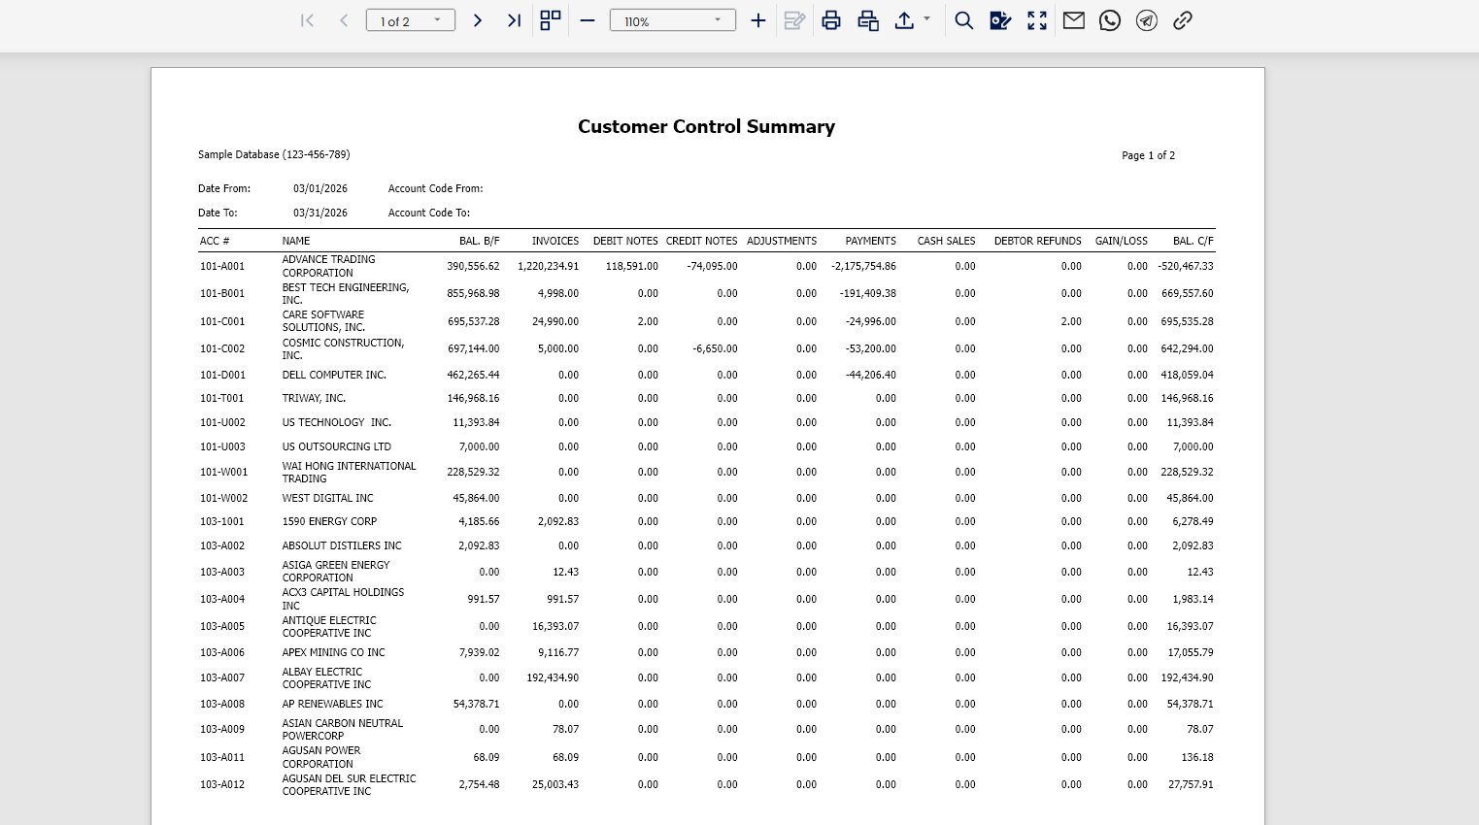Send report via email envelope icon
This screenshot has height=825, width=1479.
click(1073, 20)
